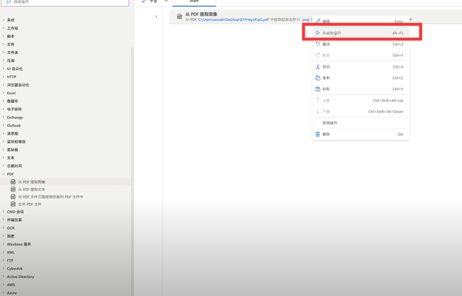
Task: Click the down arrow icon for 下移
Action: 318,112
